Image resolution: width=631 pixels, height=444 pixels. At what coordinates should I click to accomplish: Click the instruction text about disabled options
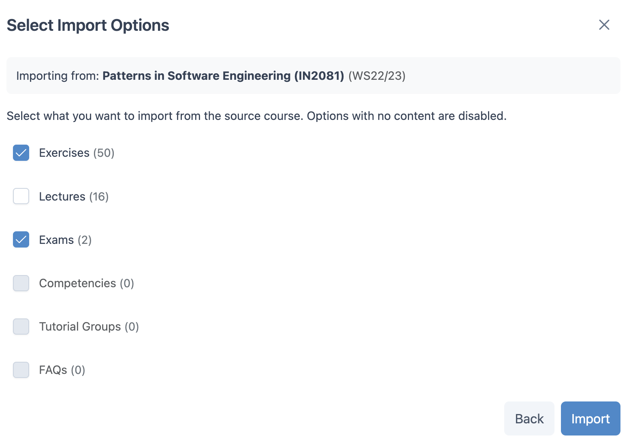(256, 116)
